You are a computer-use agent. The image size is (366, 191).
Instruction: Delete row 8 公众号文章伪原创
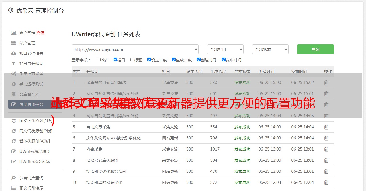tap(326, 160)
